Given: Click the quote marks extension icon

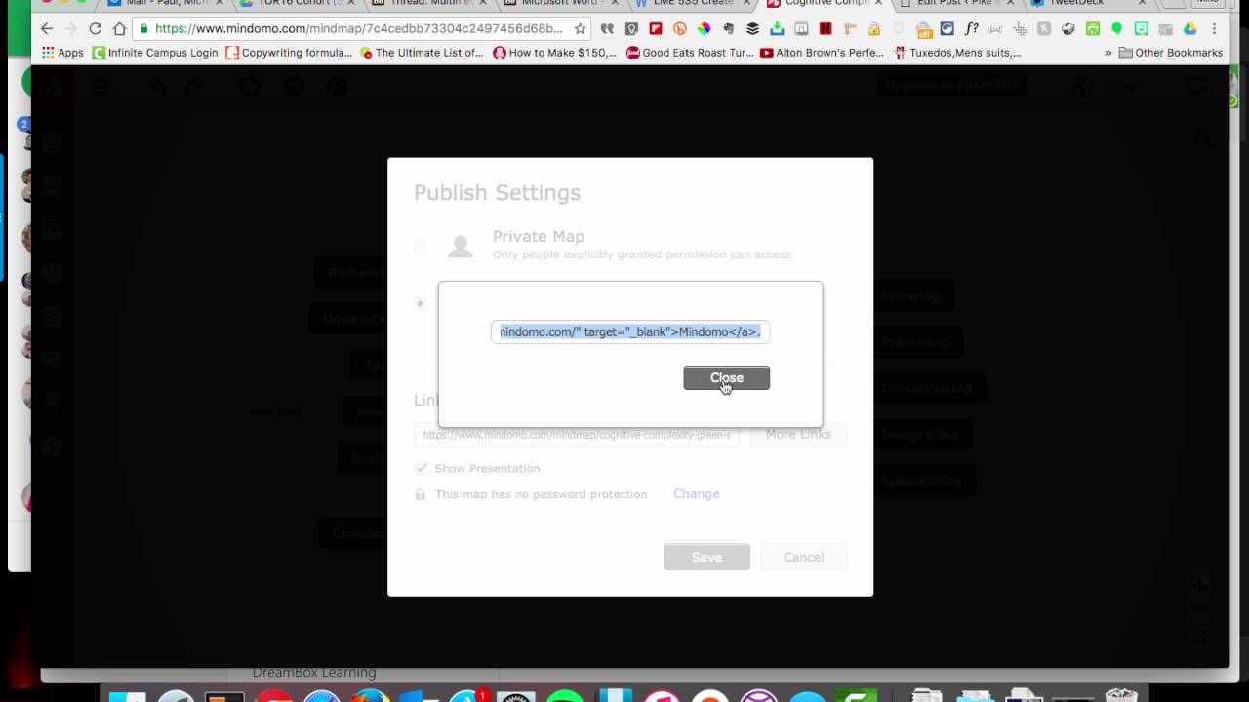Looking at the screenshot, I should pyautogui.click(x=608, y=29).
